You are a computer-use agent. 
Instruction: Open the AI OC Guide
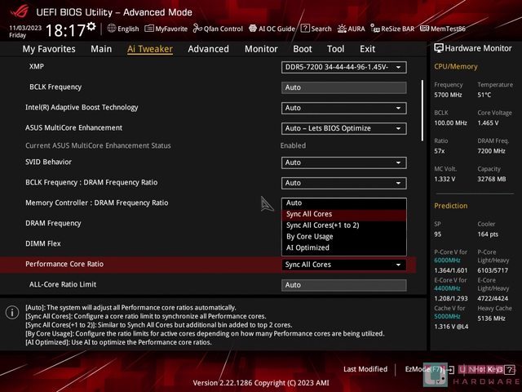click(272, 29)
